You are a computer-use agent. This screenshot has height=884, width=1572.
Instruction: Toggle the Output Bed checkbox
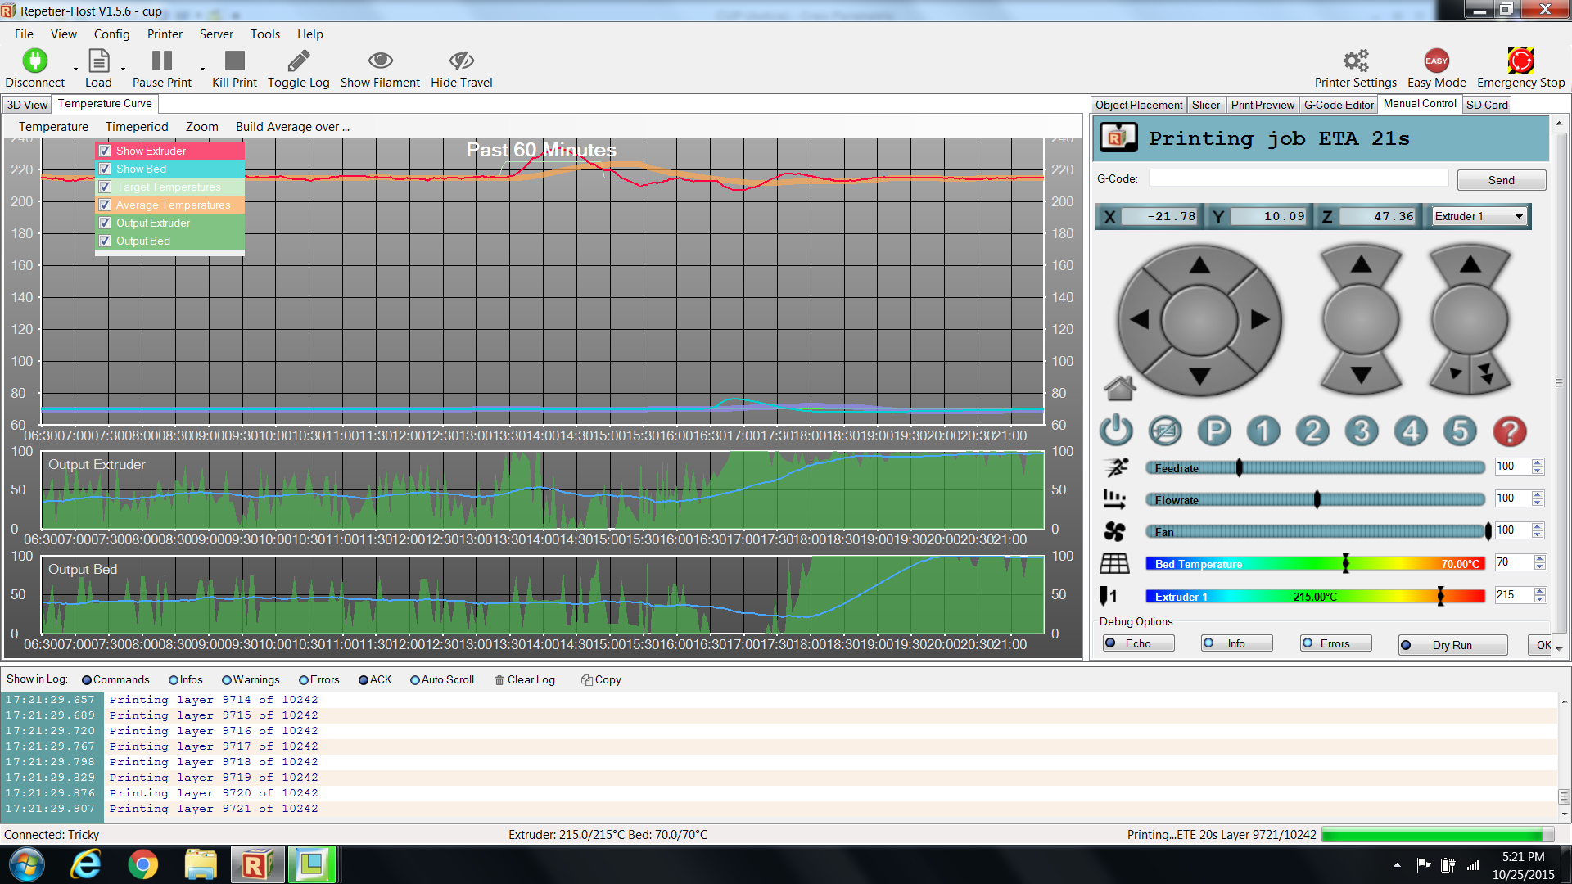pos(105,241)
